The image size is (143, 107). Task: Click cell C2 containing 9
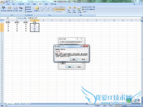pyautogui.click(x=26, y=25)
